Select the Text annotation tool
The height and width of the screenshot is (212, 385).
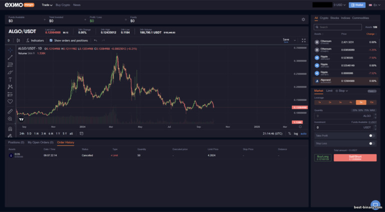(10, 80)
